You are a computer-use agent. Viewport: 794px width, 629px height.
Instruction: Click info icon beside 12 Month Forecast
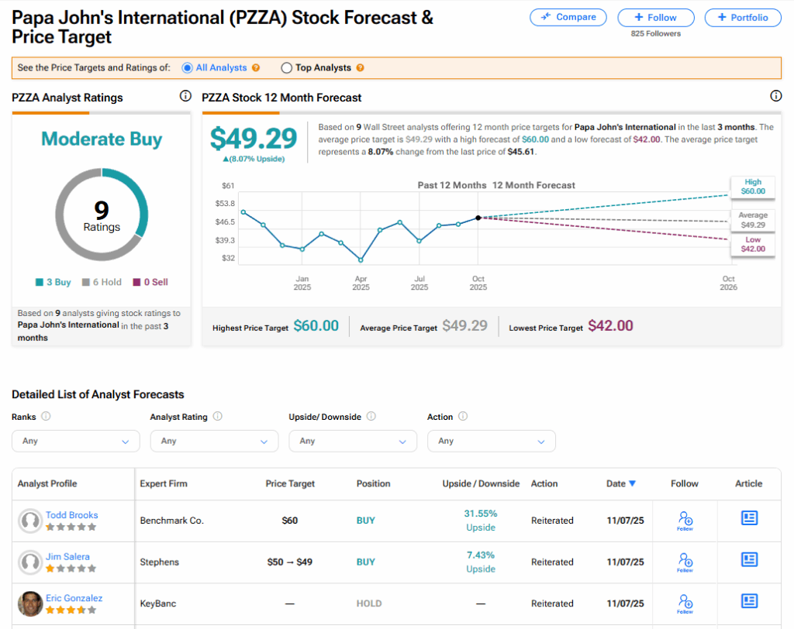click(775, 97)
